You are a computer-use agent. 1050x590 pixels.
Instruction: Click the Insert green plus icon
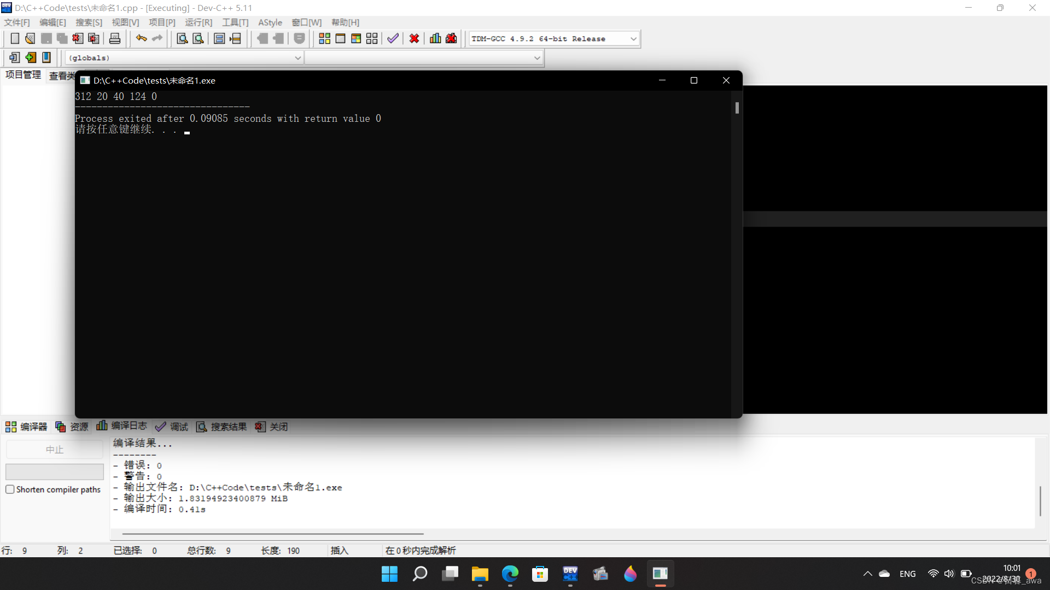[x=31, y=57]
